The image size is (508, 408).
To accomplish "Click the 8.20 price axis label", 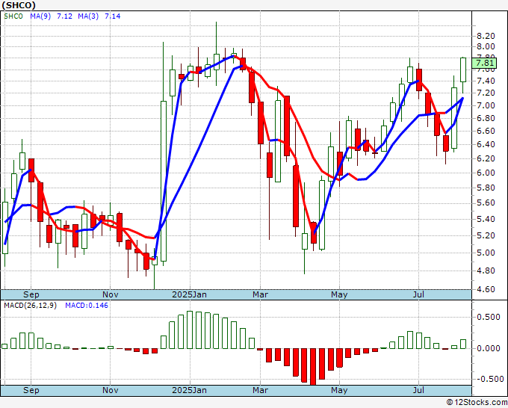I will [x=486, y=36].
